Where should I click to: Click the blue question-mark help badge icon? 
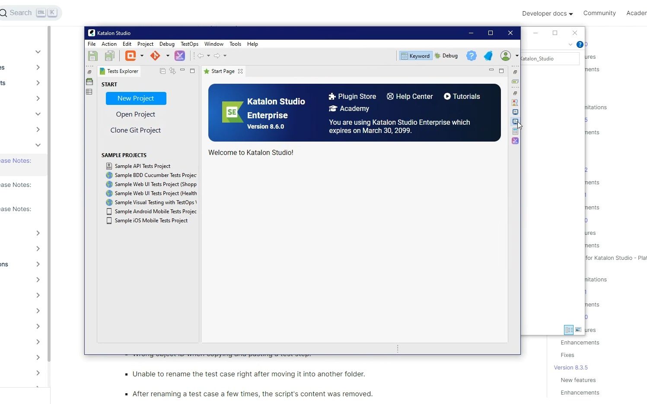[x=472, y=56]
